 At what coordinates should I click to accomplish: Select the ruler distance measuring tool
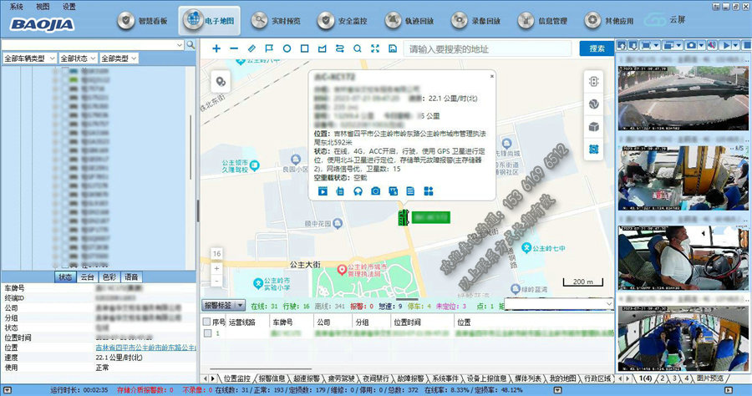[x=252, y=49]
